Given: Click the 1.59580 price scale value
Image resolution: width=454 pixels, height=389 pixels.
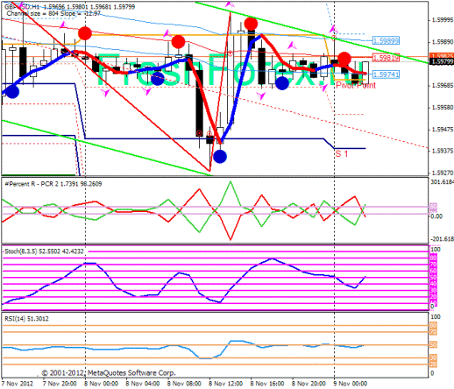Looking at the screenshot, I should point(443,108).
